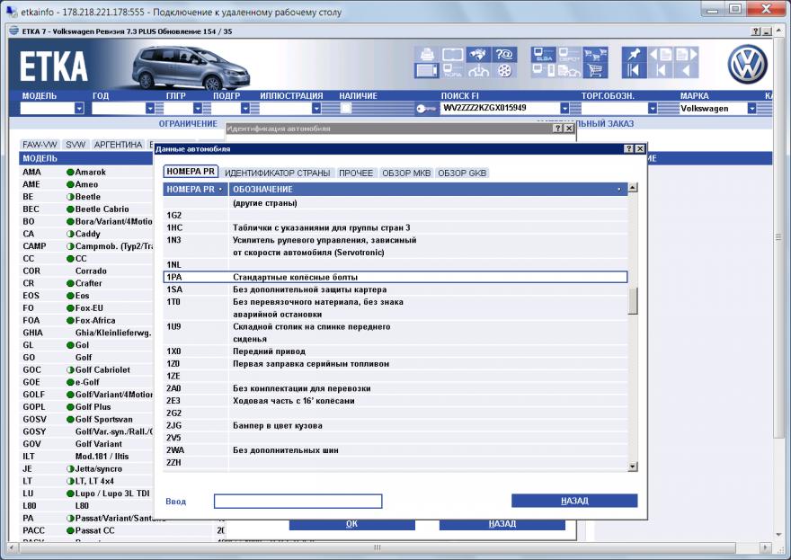
Task: Click the single shopping cart icon
Action: coord(595,71)
